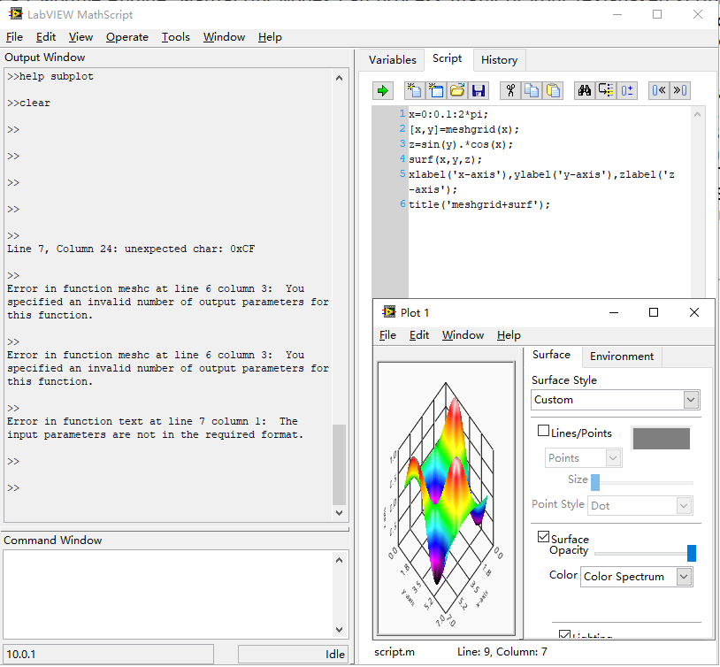Click Output Window scrollbar up arrow
This screenshot has height=667, width=720.
pos(340,78)
